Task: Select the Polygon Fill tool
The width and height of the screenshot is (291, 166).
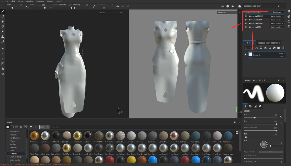Action: click(x=3, y=27)
